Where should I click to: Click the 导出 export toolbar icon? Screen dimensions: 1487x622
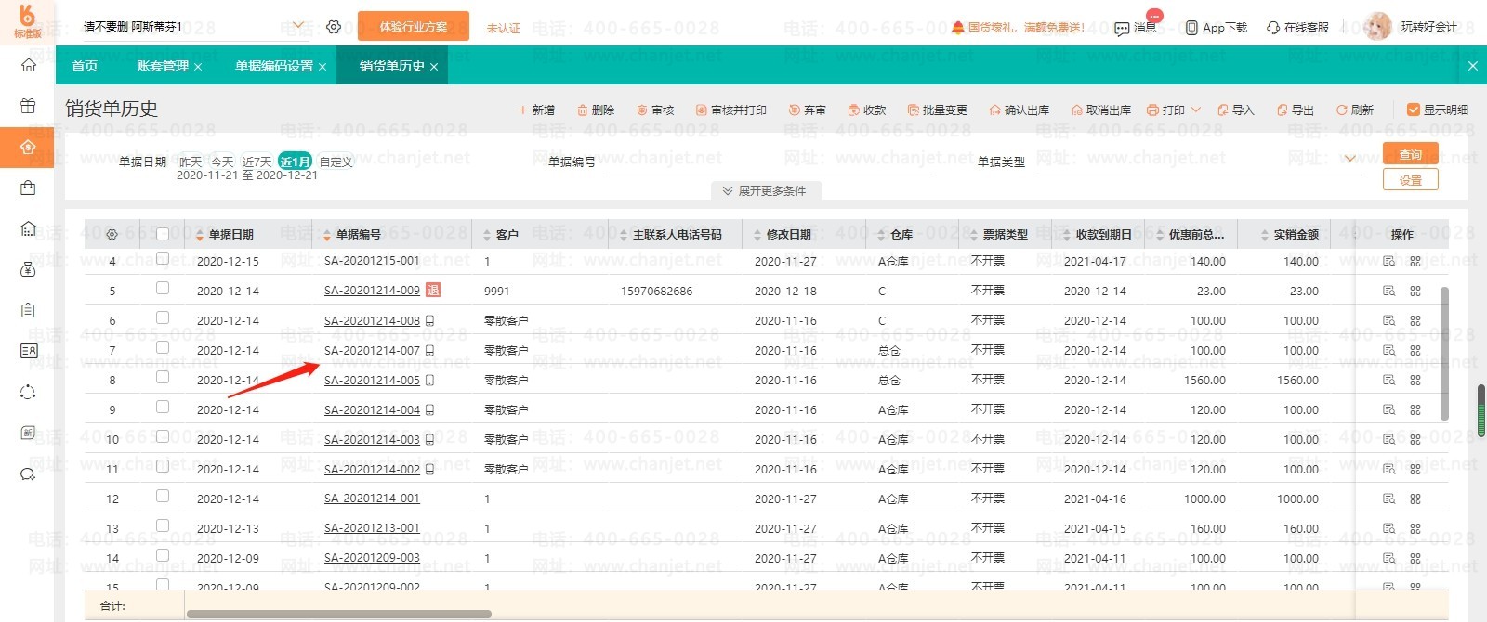[x=1283, y=110]
